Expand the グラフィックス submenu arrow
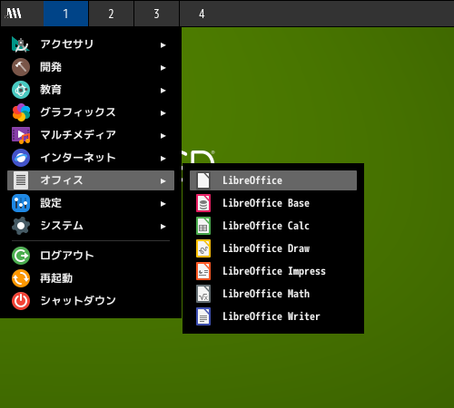Screen dimensions: 454x408 pos(163,113)
